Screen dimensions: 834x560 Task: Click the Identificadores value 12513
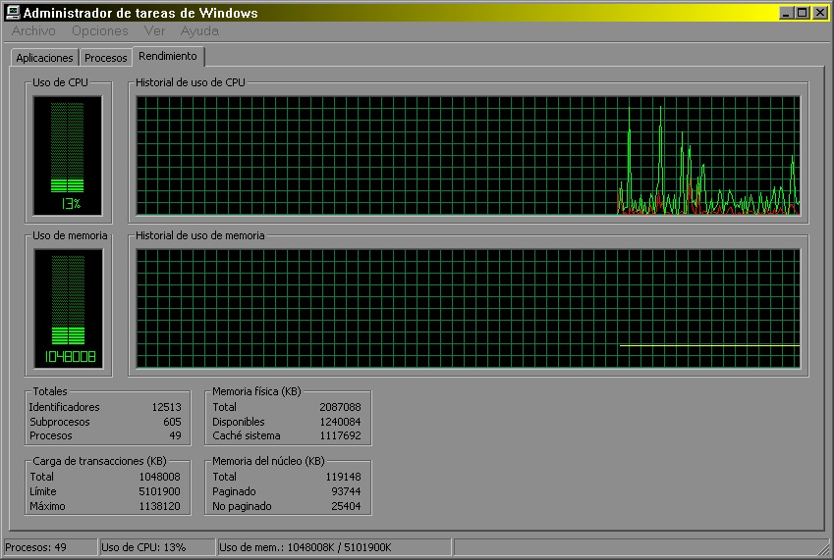pos(166,407)
